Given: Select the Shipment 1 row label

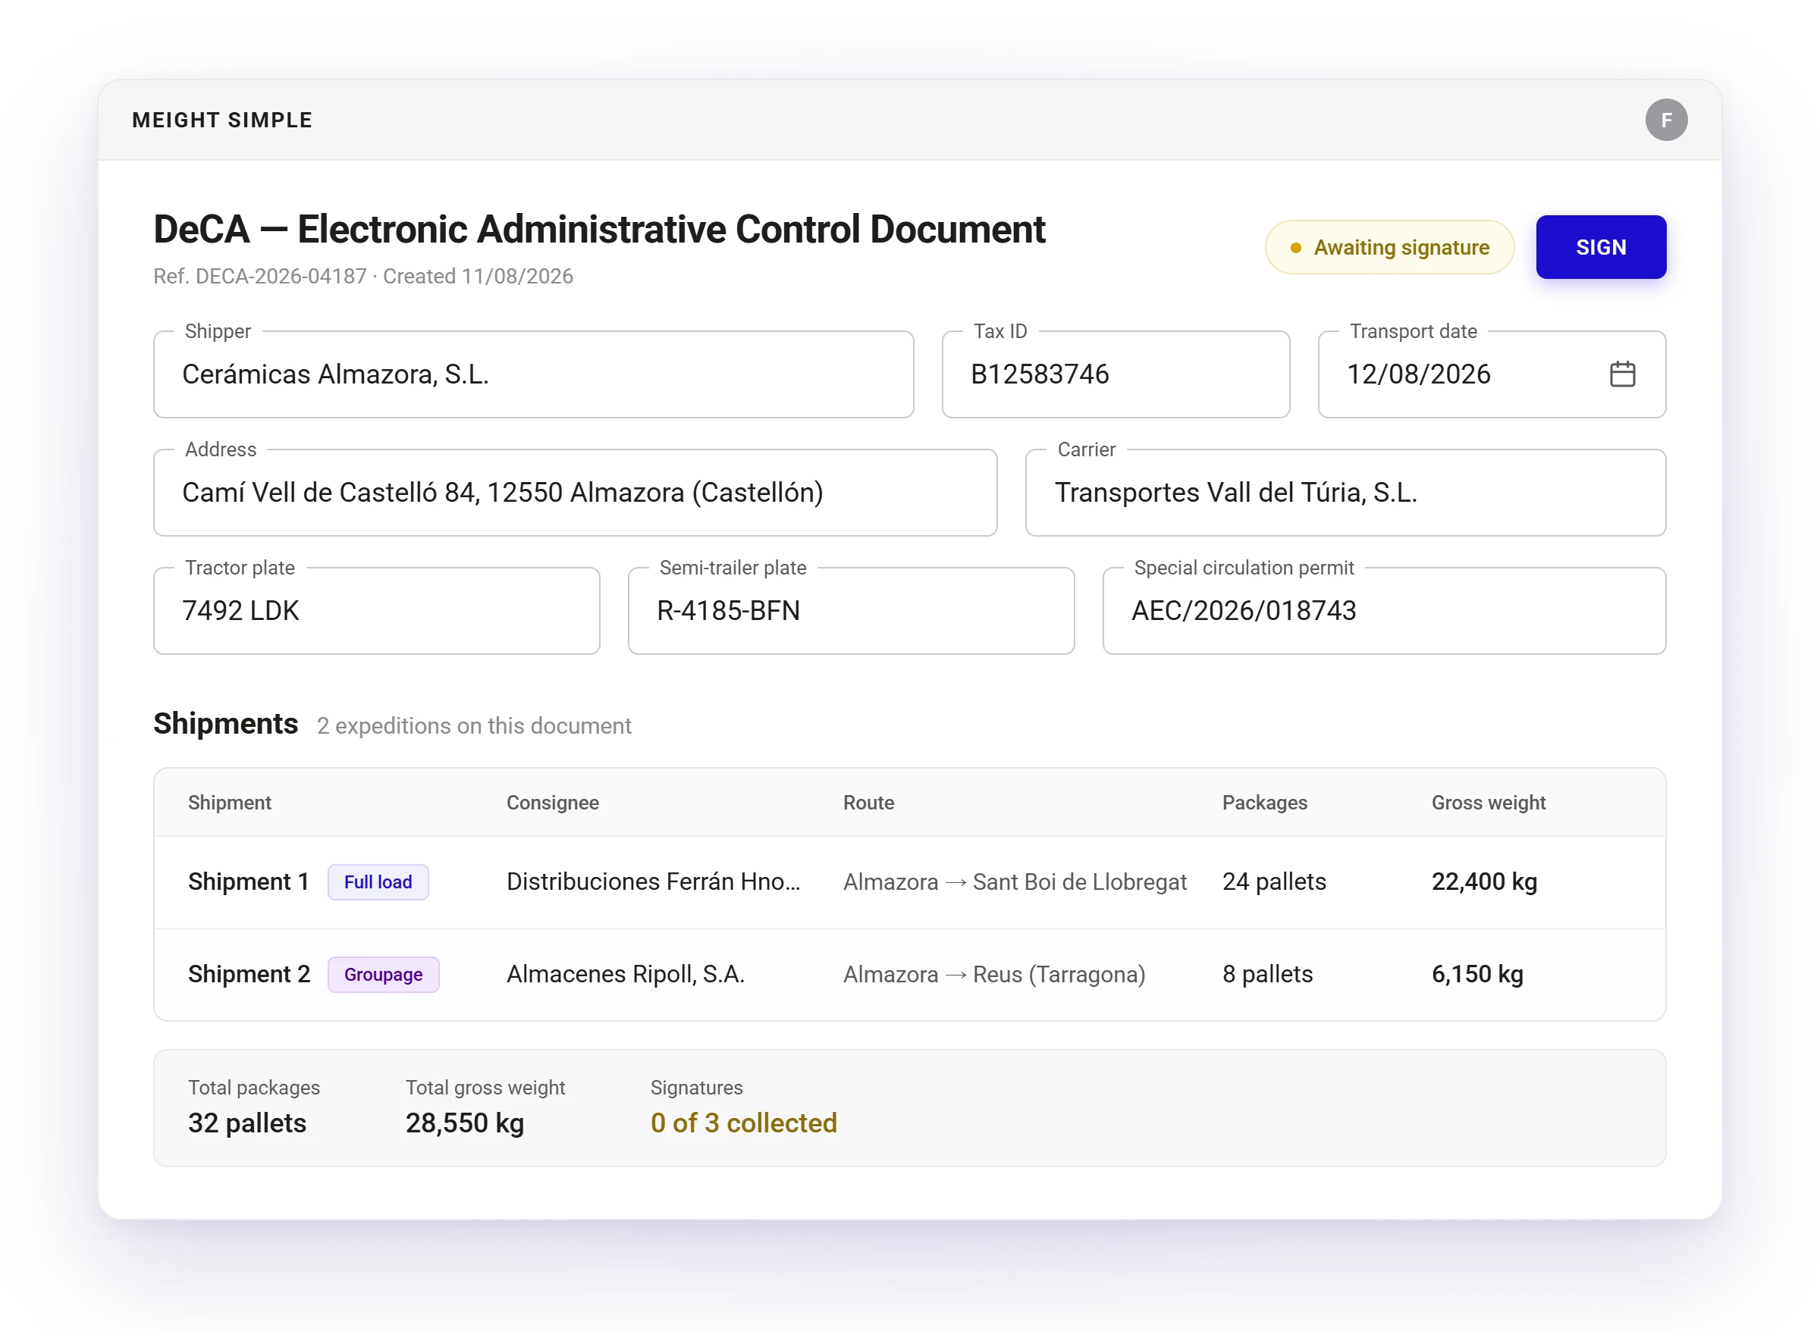Looking at the screenshot, I should pyautogui.click(x=249, y=882).
